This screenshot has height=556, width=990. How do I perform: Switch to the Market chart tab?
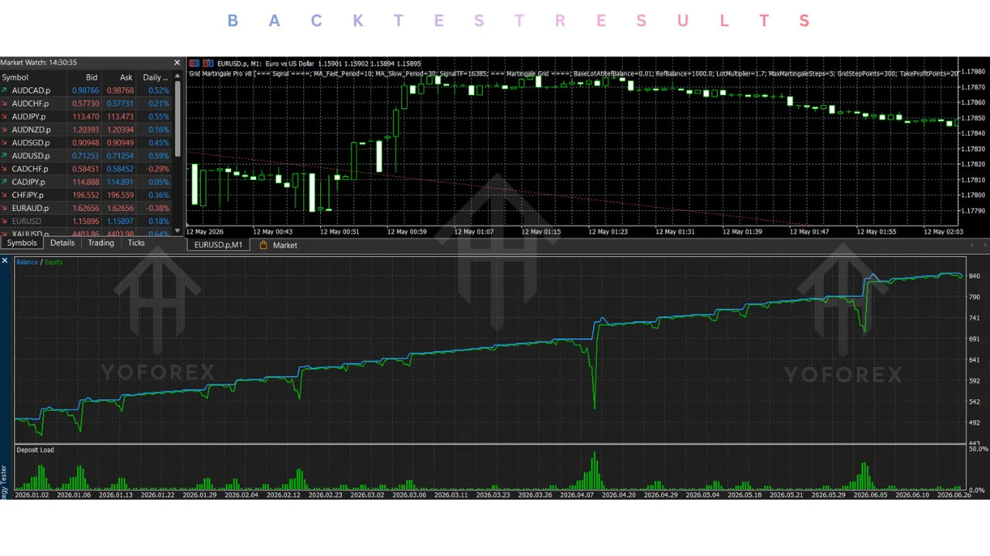278,245
